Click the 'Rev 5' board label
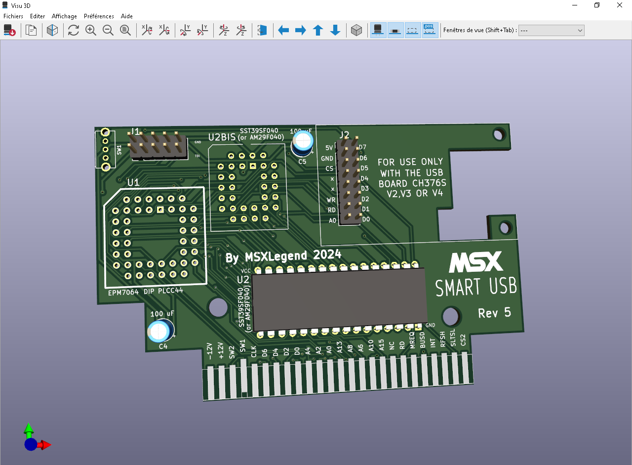The image size is (632, 465). (x=494, y=313)
